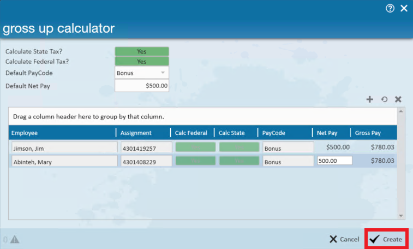Image resolution: width=413 pixels, height=249 pixels.
Task: Sort by Calc Federal column header
Action: coord(192,133)
